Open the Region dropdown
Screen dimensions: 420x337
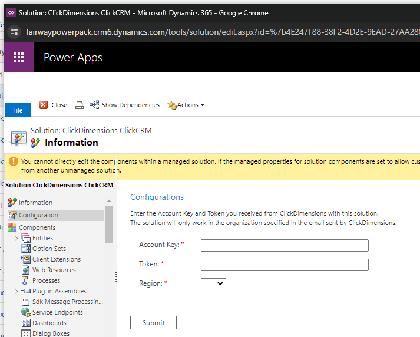(x=213, y=283)
